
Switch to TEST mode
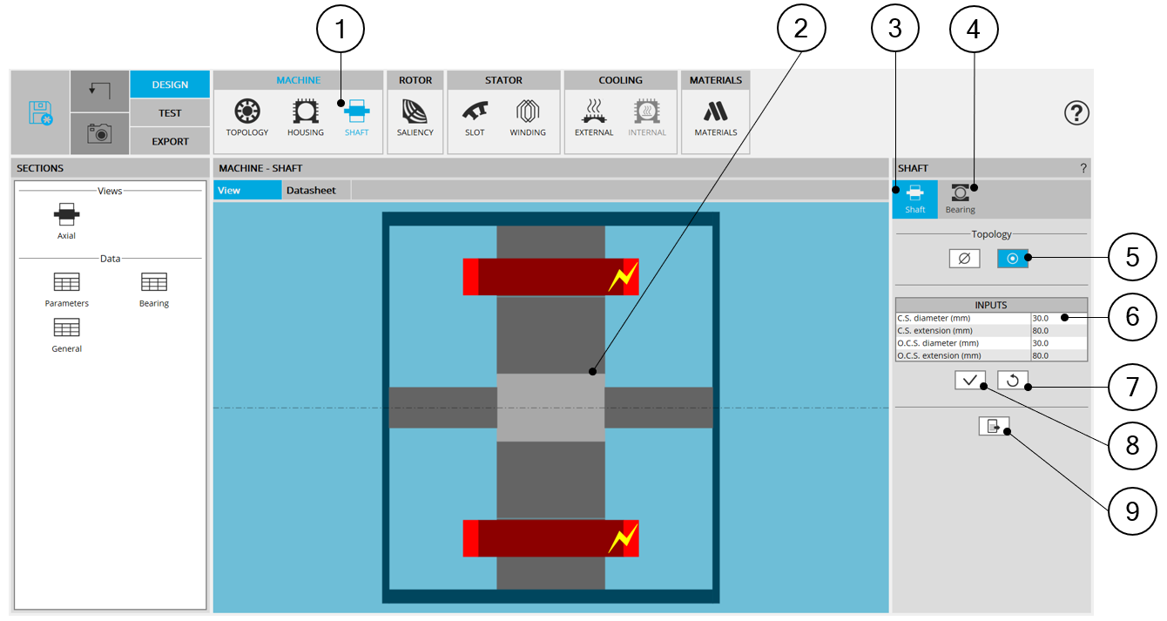[170, 113]
